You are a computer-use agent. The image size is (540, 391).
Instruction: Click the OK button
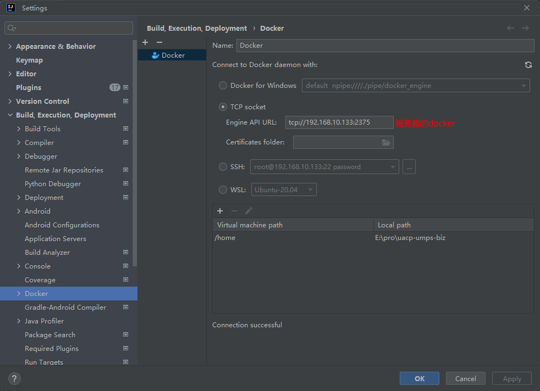pos(420,378)
